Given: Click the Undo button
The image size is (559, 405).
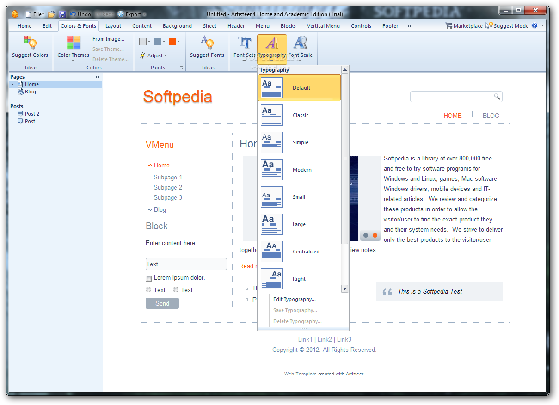Looking at the screenshot, I should pyautogui.click(x=80, y=14).
